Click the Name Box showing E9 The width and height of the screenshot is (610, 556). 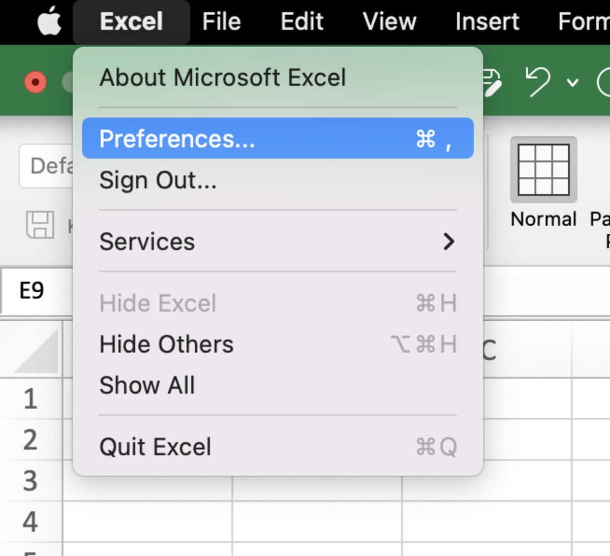tap(30, 291)
